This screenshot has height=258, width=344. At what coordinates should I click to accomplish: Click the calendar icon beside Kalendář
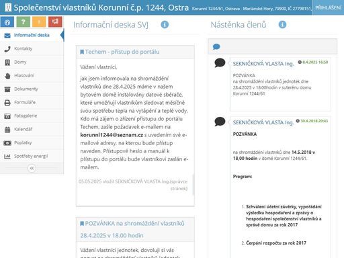click(7, 130)
